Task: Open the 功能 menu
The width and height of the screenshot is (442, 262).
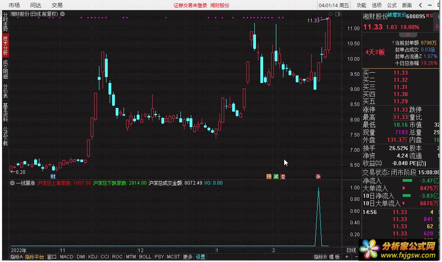Action: coord(361,5)
